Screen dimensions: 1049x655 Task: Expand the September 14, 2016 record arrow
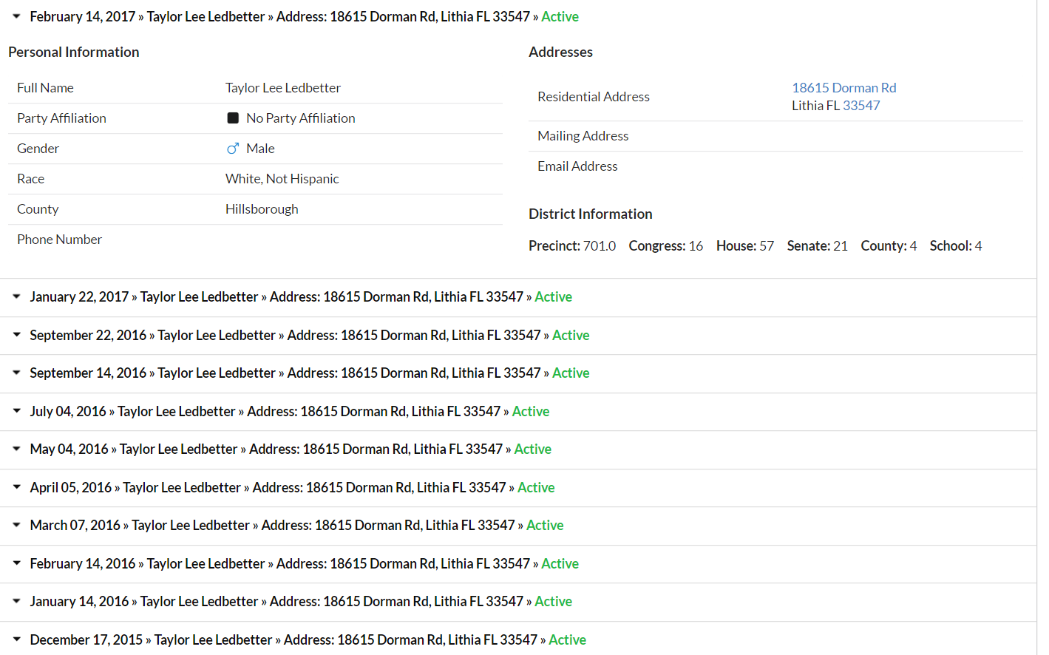point(16,373)
